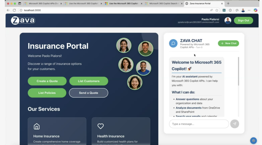This screenshot has height=145, width=262.
Task: Click the 'AI assistant' bold text
Action: 190,76
